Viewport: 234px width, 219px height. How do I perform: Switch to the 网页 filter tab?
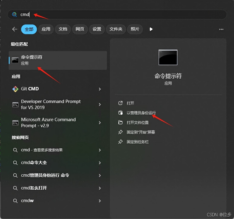(80, 29)
